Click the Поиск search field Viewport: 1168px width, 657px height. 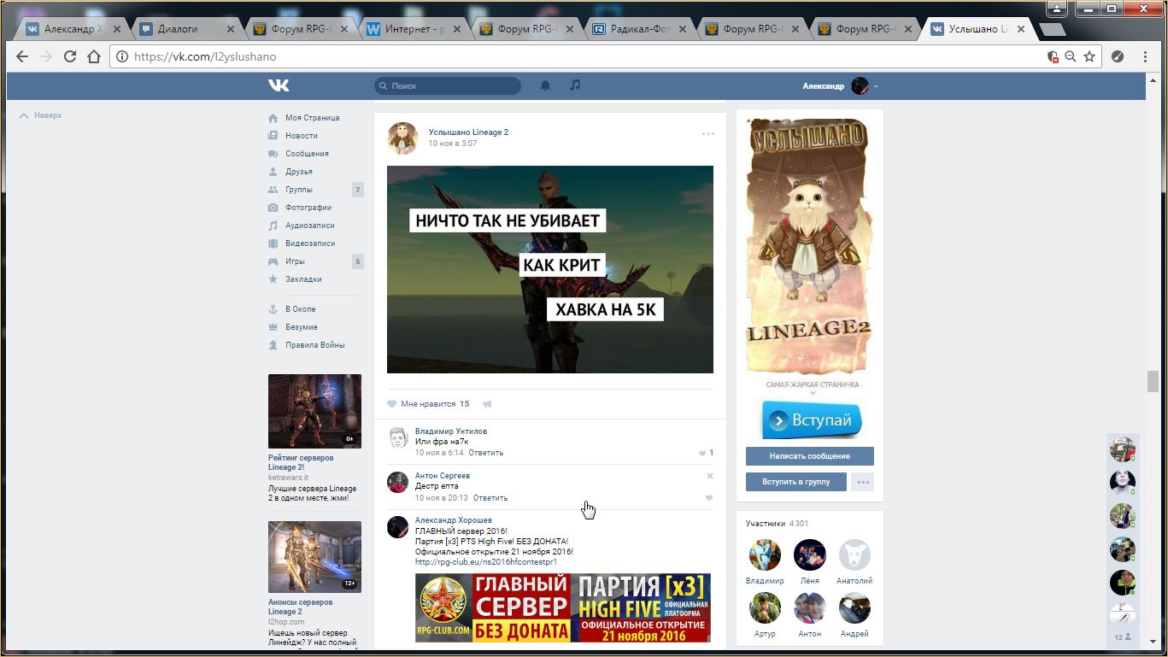point(449,86)
